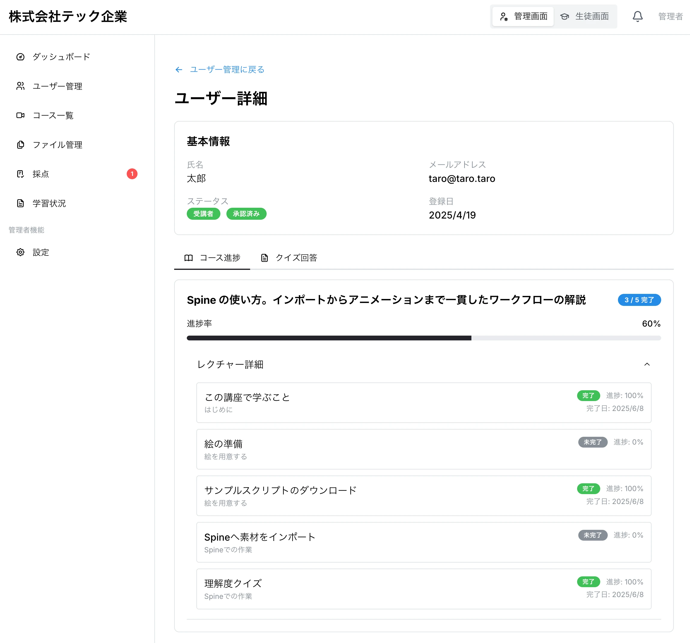Click the document icon on クイズ回答 tab
Screen dimensions: 690x643
[265, 258]
